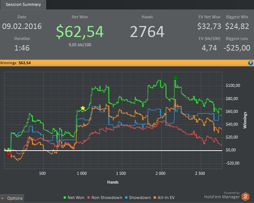Click the Showdown legend label

click(140, 198)
